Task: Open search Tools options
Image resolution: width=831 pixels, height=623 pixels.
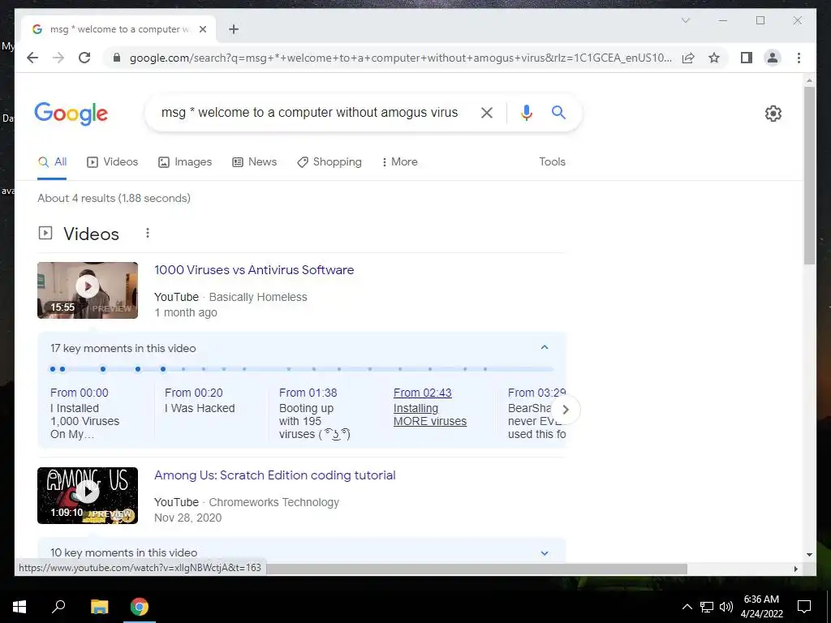Action: [552, 162]
